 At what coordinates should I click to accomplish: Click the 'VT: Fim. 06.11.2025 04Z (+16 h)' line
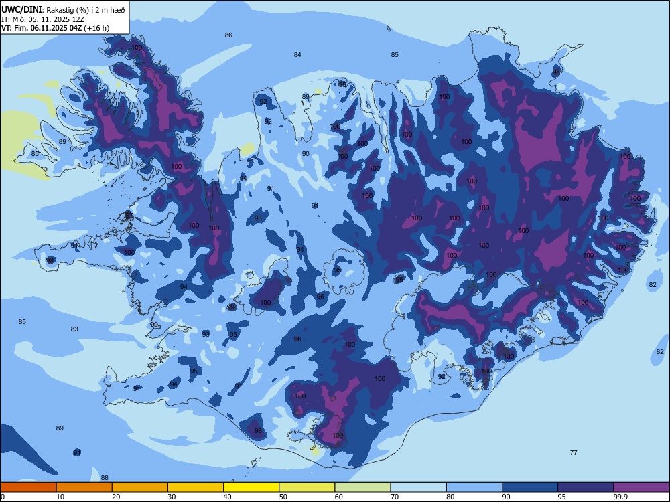[55, 28]
